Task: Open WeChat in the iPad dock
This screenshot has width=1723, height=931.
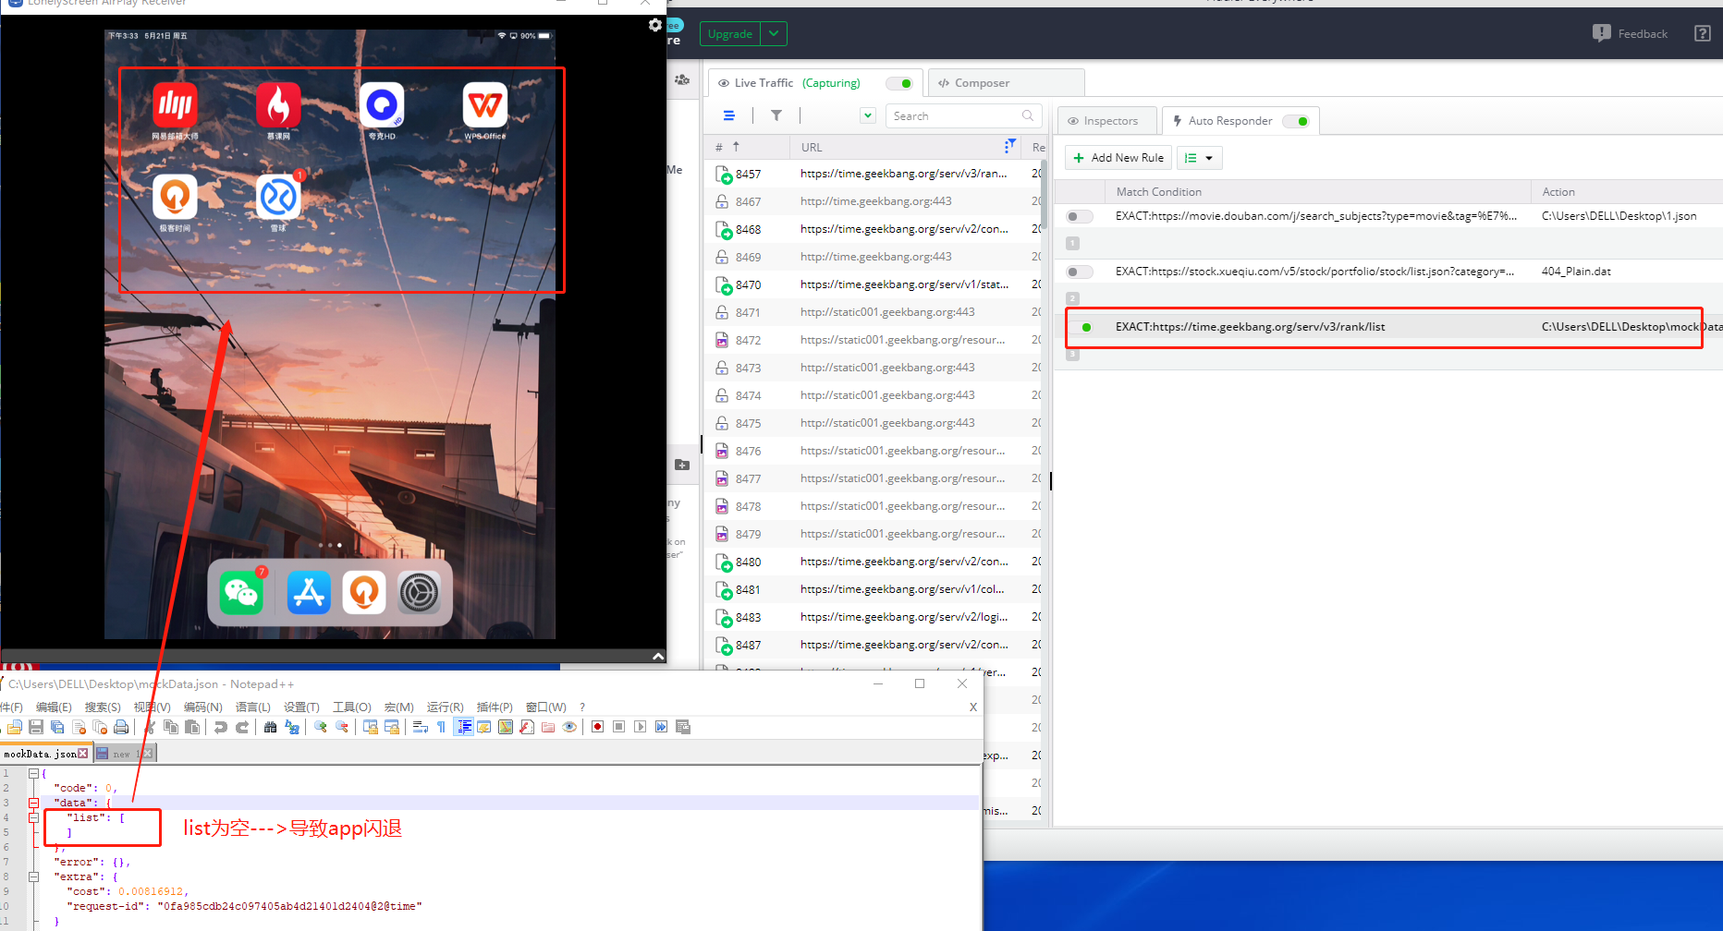Action: coord(241,592)
